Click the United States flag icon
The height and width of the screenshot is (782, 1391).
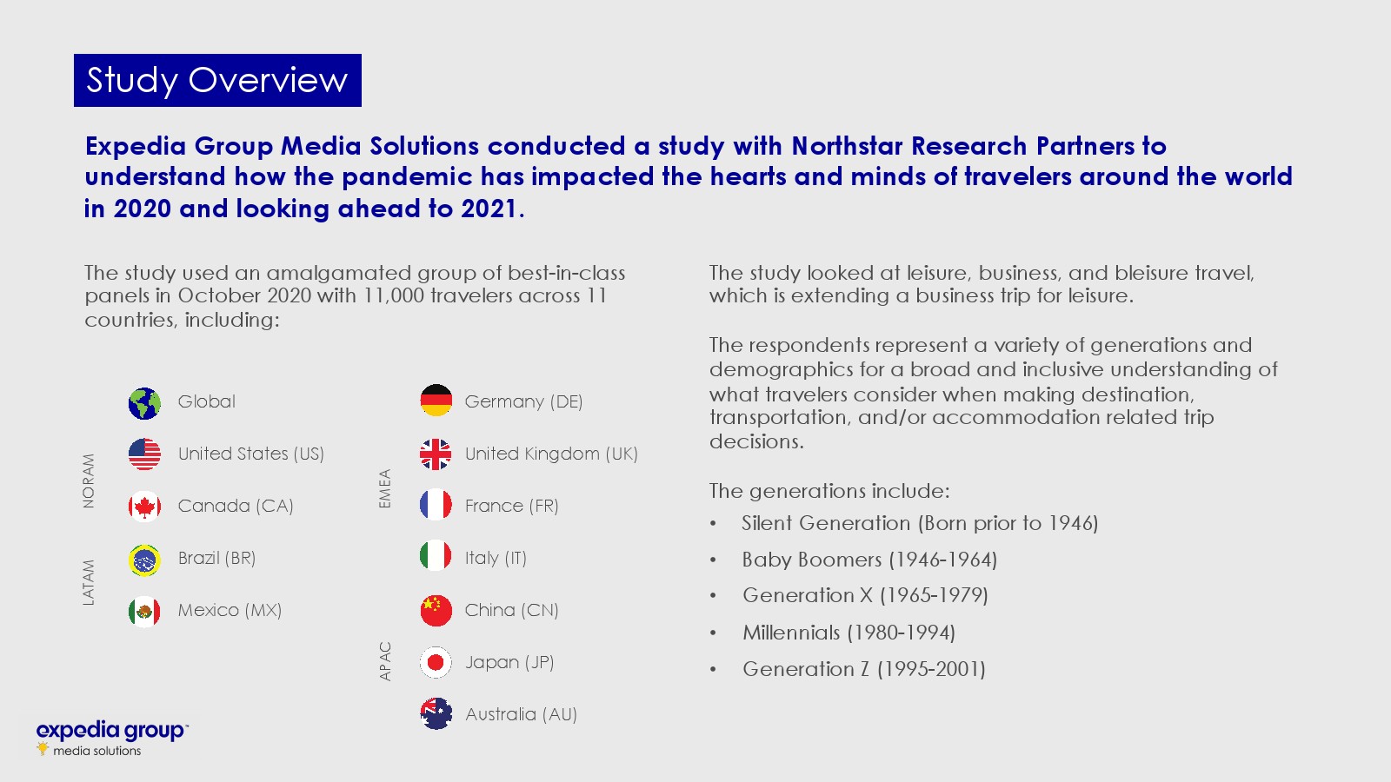[144, 454]
